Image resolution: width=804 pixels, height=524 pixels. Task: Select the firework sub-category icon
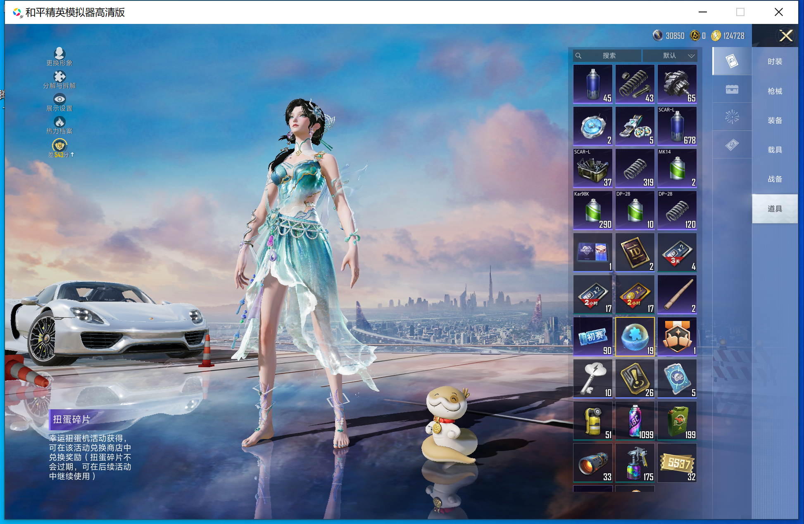(732, 117)
